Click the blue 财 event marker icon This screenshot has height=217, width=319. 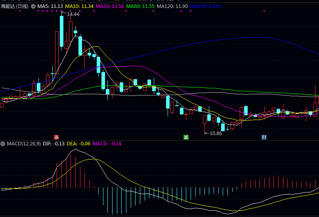point(264,137)
